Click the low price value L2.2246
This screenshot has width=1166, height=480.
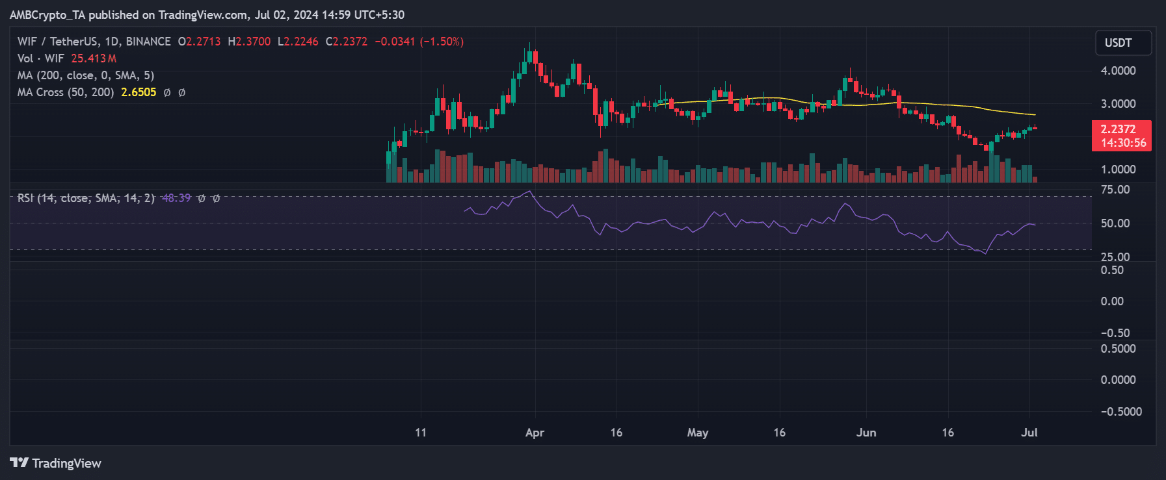point(298,42)
